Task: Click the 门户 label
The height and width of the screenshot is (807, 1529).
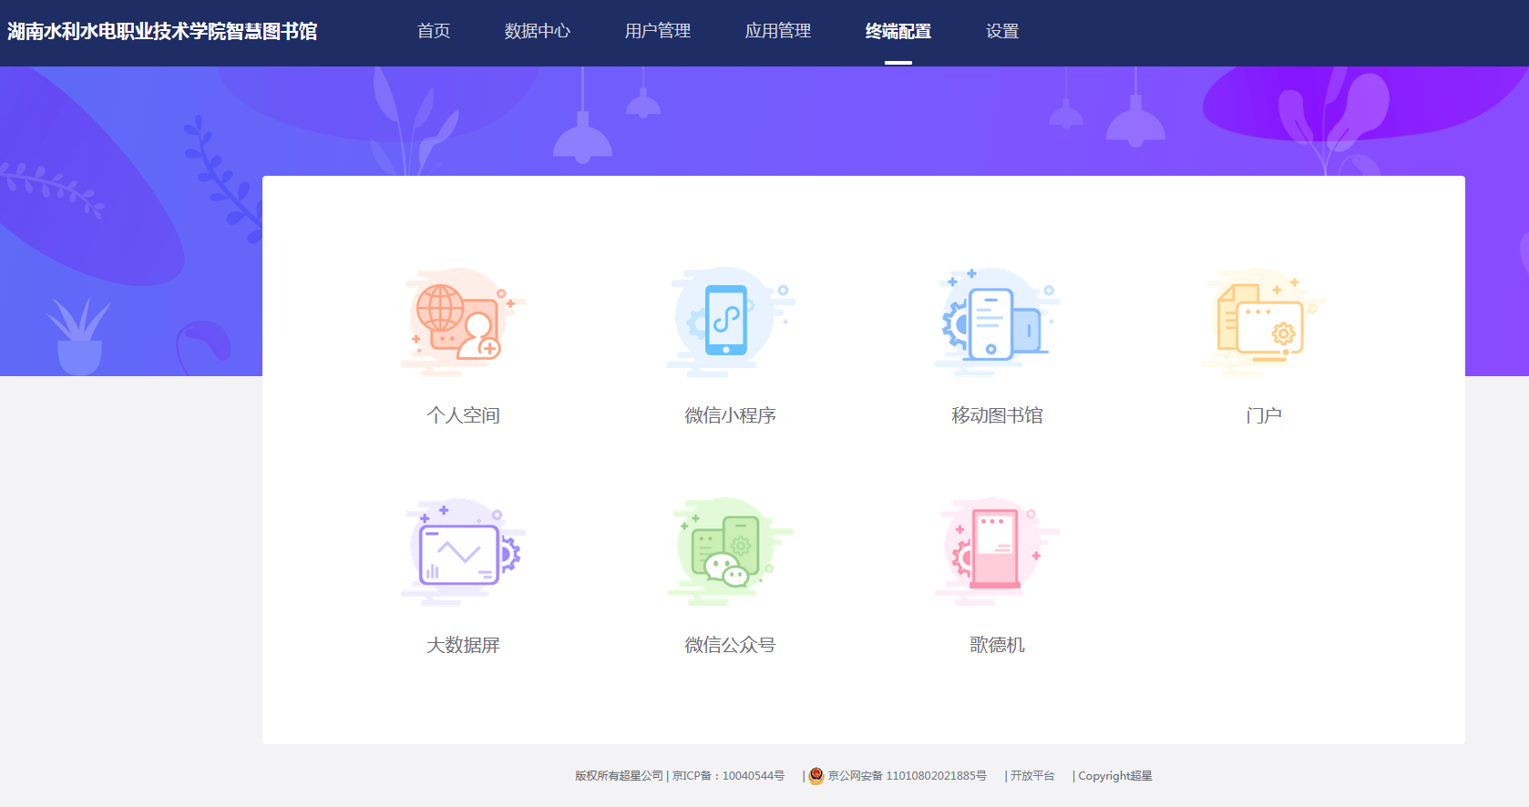Action: [1264, 415]
